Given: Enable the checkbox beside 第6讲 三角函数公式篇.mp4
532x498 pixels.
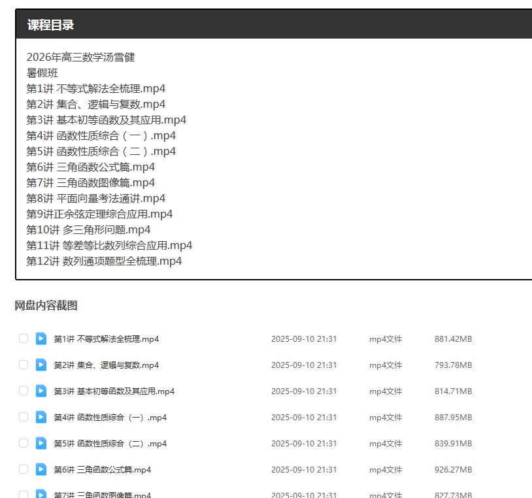Looking at the screenshot, I should click(x=24, y=469).
